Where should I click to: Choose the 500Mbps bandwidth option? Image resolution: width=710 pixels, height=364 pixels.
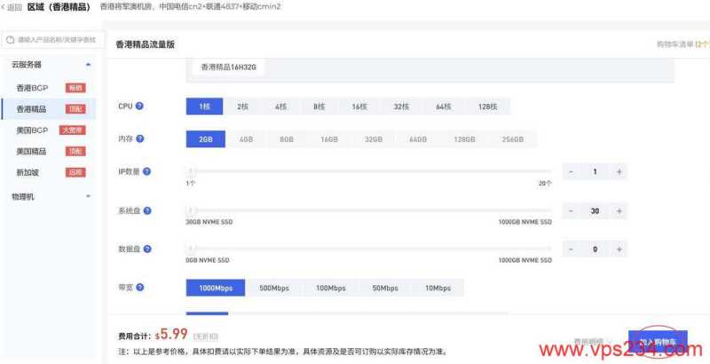[273, 289]
